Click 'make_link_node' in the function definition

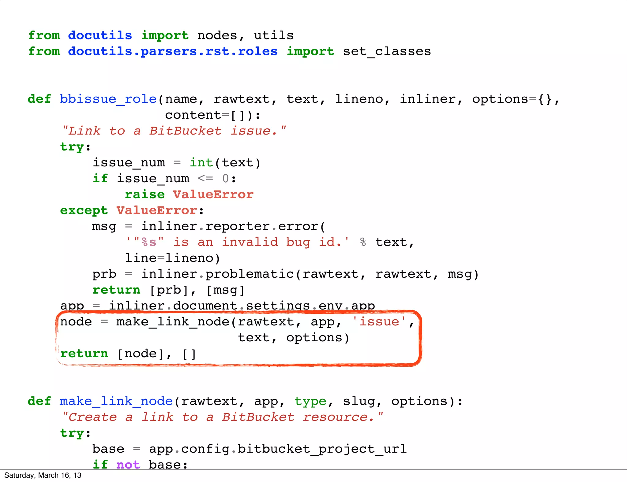coord(116,401)
